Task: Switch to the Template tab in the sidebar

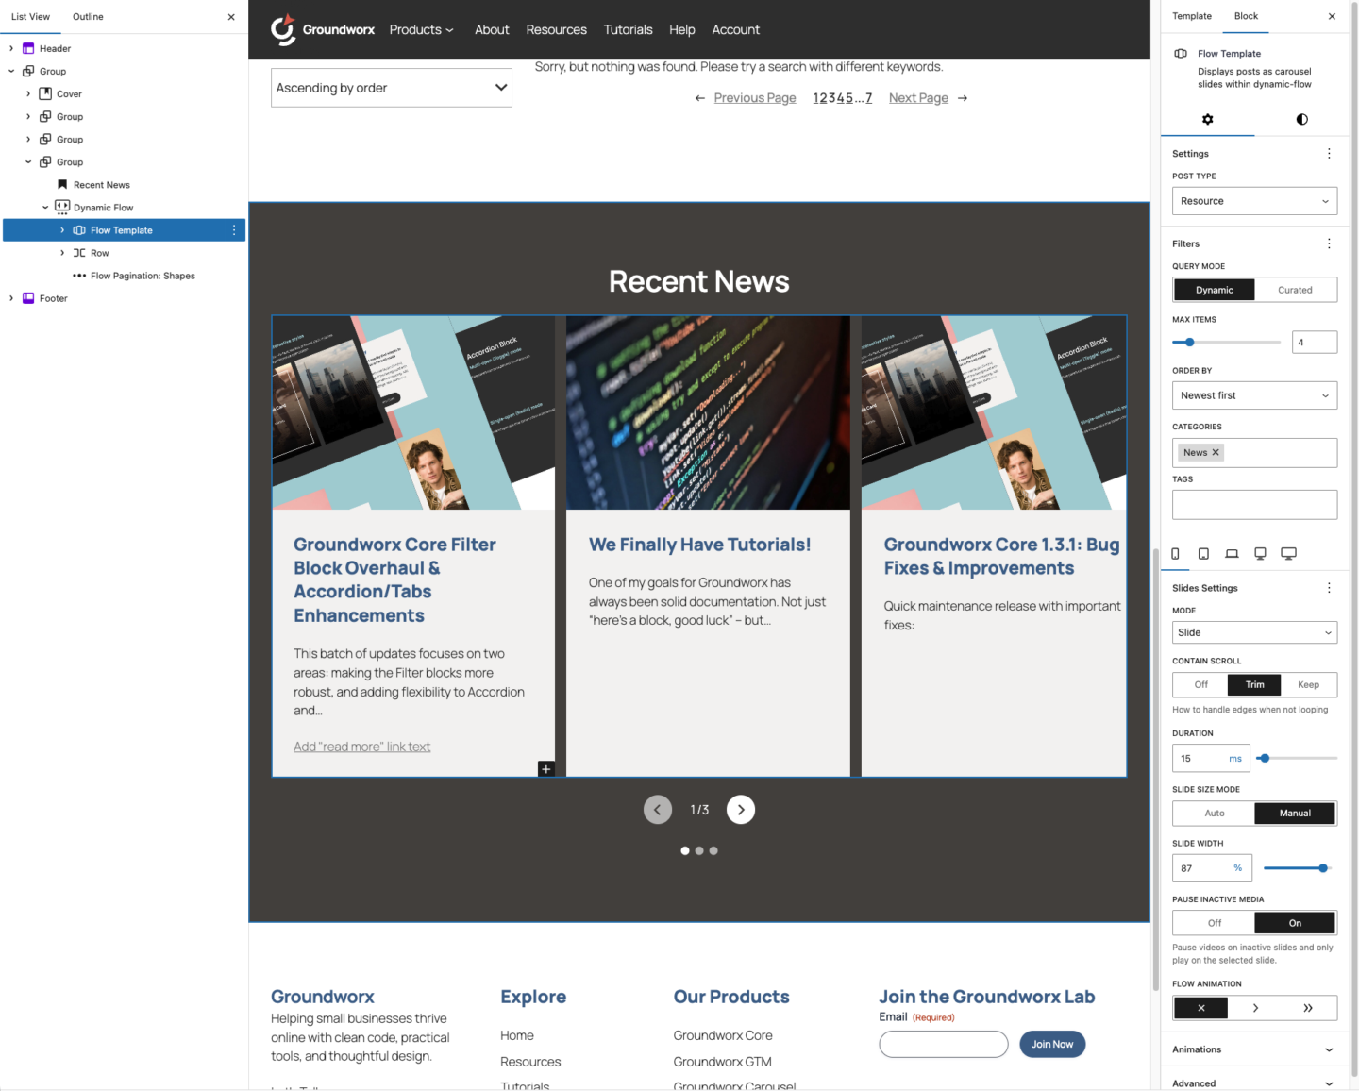Action: (x=1191, y=16)
